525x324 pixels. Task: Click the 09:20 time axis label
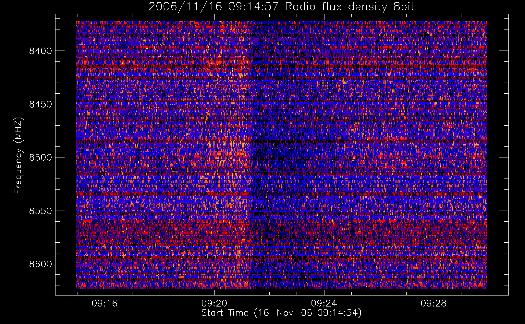point(214,304)
